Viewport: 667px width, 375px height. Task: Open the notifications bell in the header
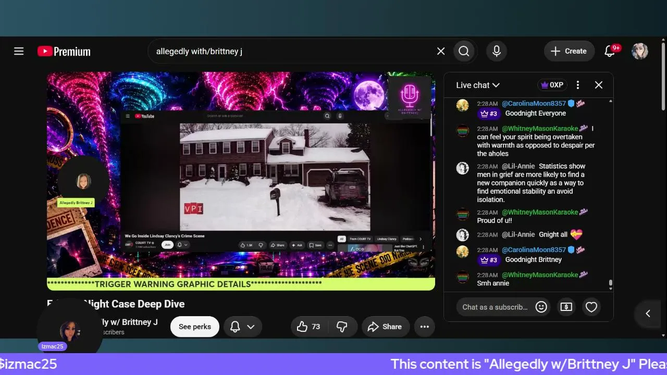[x=611, y=51]
